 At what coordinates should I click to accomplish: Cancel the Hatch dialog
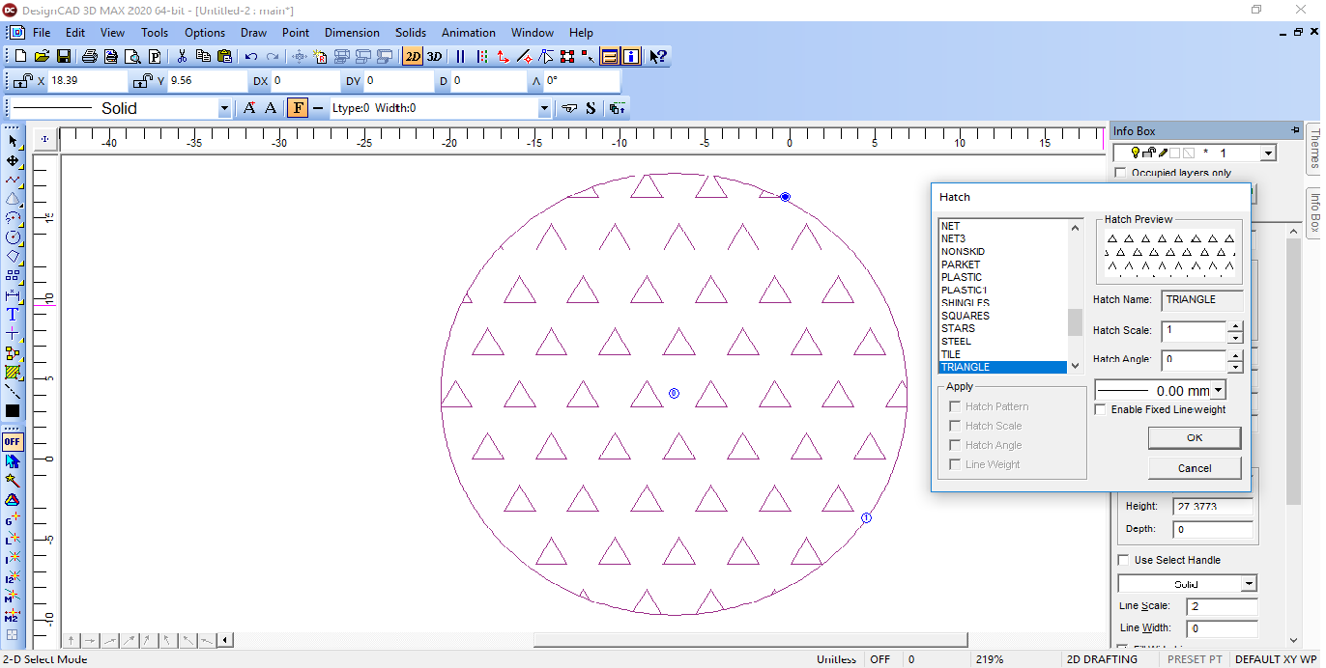[1195, 468]
